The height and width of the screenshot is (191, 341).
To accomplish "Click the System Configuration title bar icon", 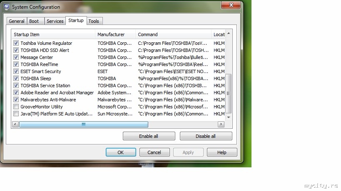I will pos(7,7).
